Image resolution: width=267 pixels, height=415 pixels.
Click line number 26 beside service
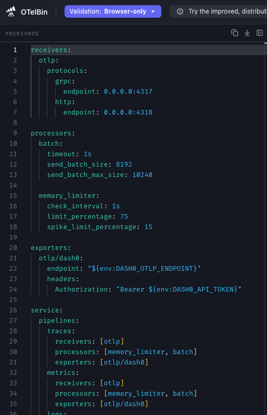tap(13, 310)
